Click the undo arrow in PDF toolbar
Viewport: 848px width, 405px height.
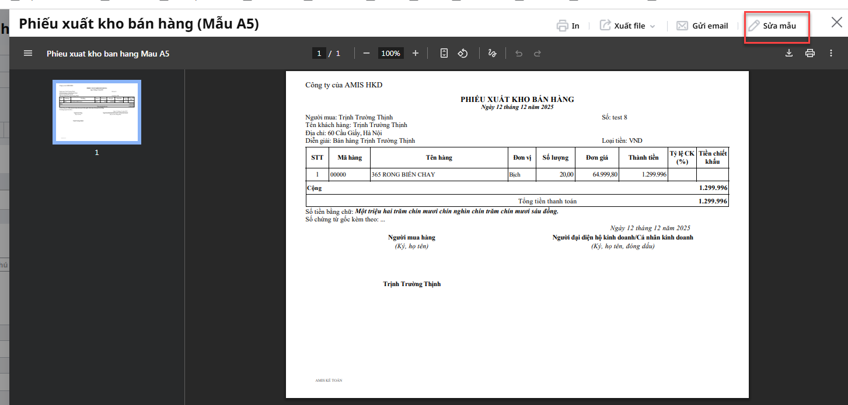[519, 53]
